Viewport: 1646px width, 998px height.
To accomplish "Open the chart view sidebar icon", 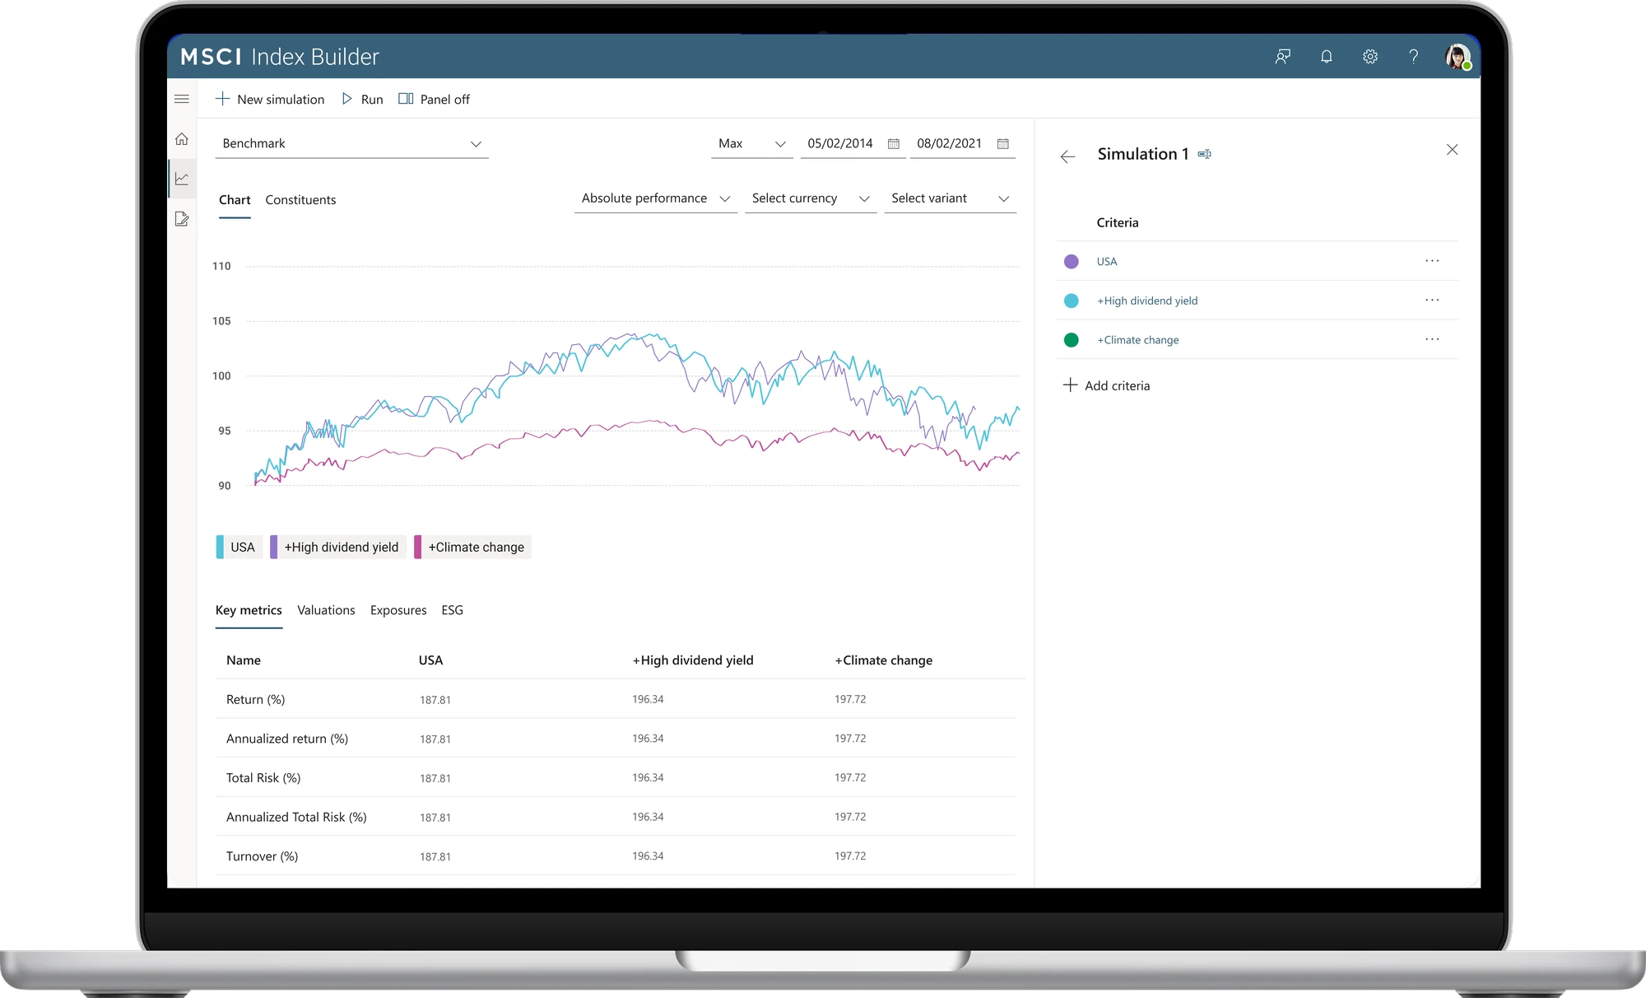I will tap(182, 179).
